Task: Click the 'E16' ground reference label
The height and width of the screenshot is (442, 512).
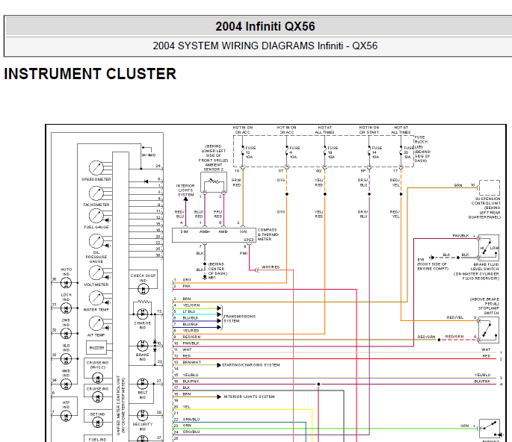Action: (x=421, y=260)
